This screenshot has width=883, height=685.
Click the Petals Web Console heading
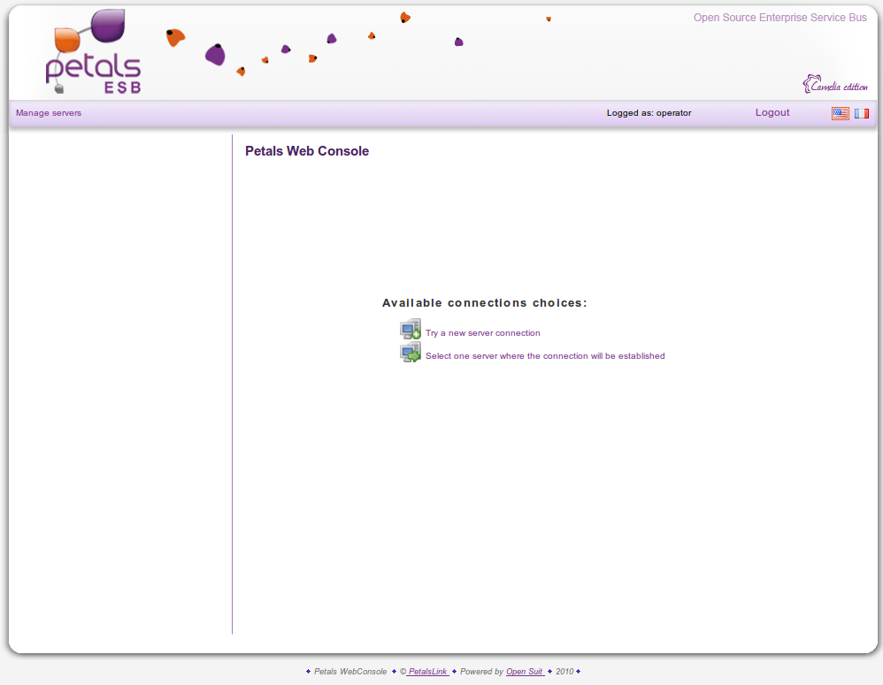tap(307, 151)
